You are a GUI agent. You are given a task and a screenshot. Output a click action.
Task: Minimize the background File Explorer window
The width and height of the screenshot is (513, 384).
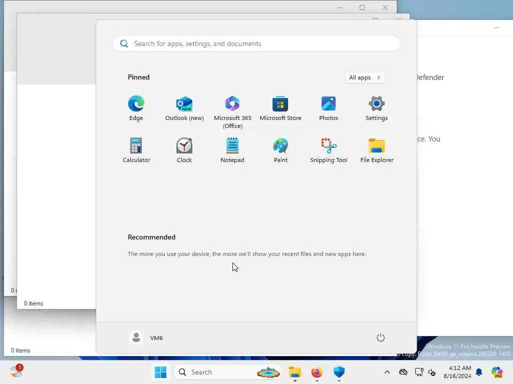click(340, 7)
